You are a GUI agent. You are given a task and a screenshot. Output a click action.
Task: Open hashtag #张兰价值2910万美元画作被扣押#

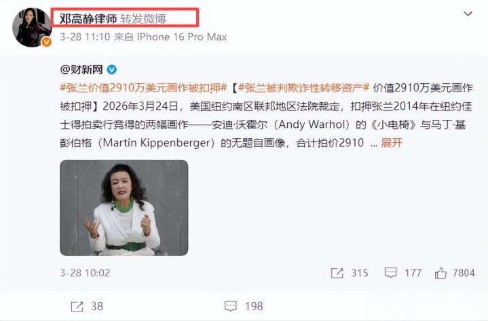click(x=143, y=88)
